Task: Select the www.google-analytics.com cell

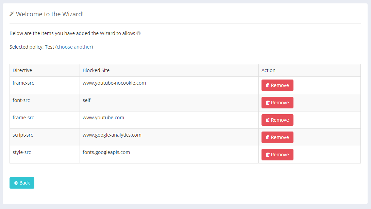Action: click(112, 135)
